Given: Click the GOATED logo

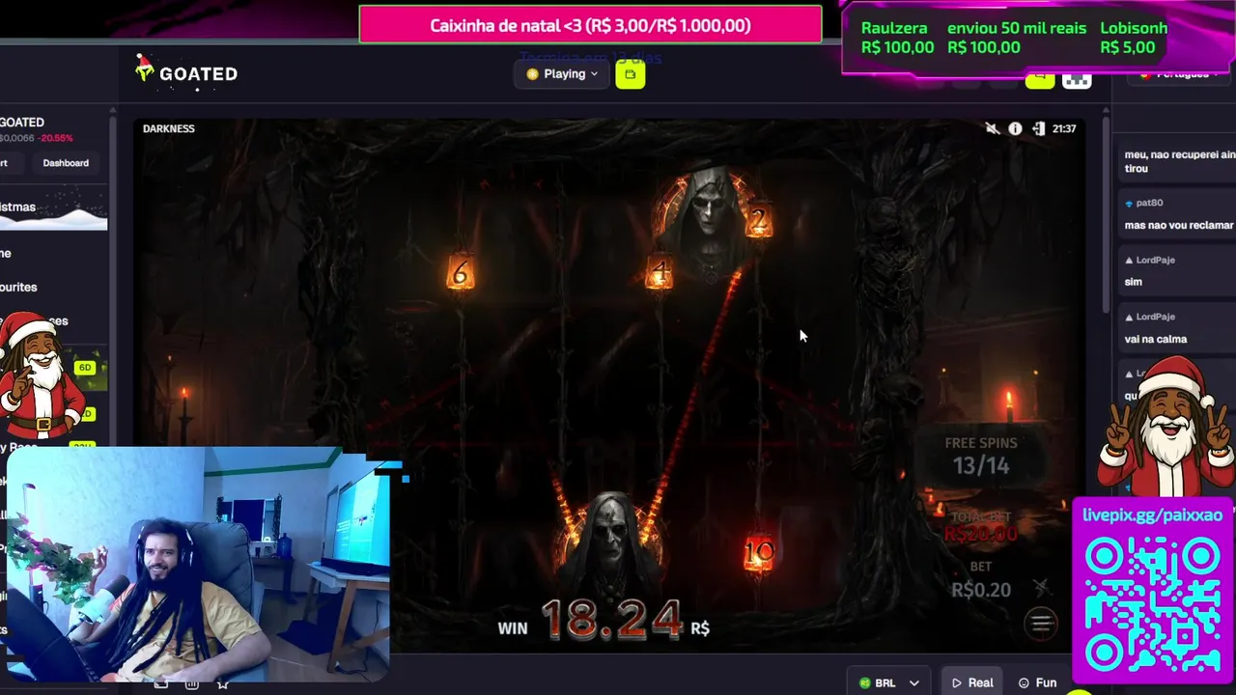Looking at the screenshot, I should tap(186, 72).
